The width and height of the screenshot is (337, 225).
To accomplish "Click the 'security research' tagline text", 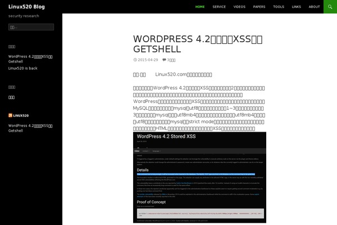I will pyautogui.click(x=24, y=16).
